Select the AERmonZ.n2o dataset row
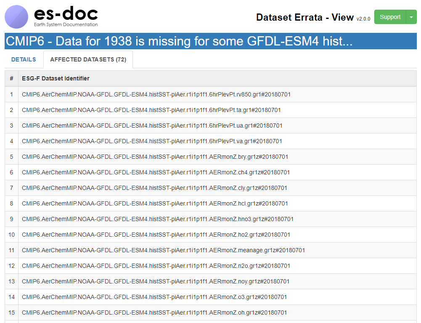Viewport: 421px width, 323px height. (x=156, y=266)
